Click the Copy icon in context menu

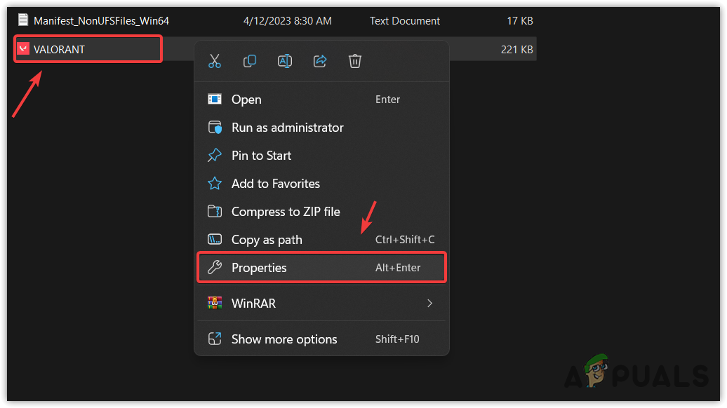pos(249,61)
